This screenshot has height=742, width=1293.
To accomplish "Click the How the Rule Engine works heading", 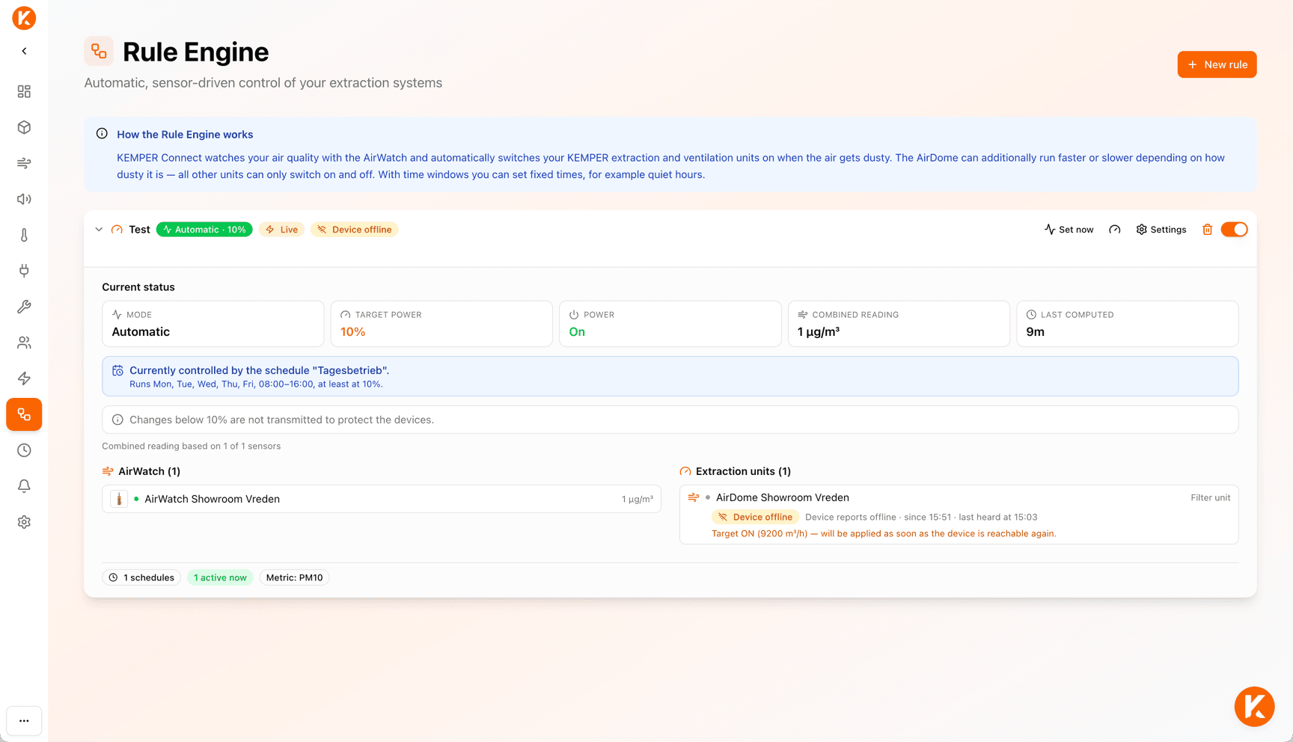I will 185,135.
